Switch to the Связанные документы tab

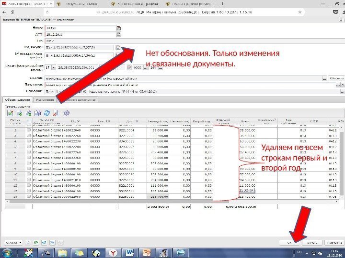pos(77,100)
